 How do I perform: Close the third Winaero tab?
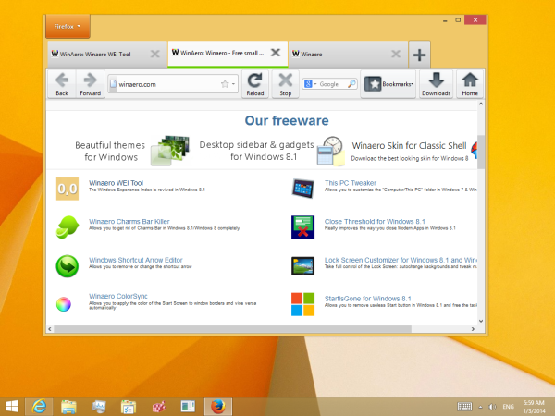coord(396,54)
